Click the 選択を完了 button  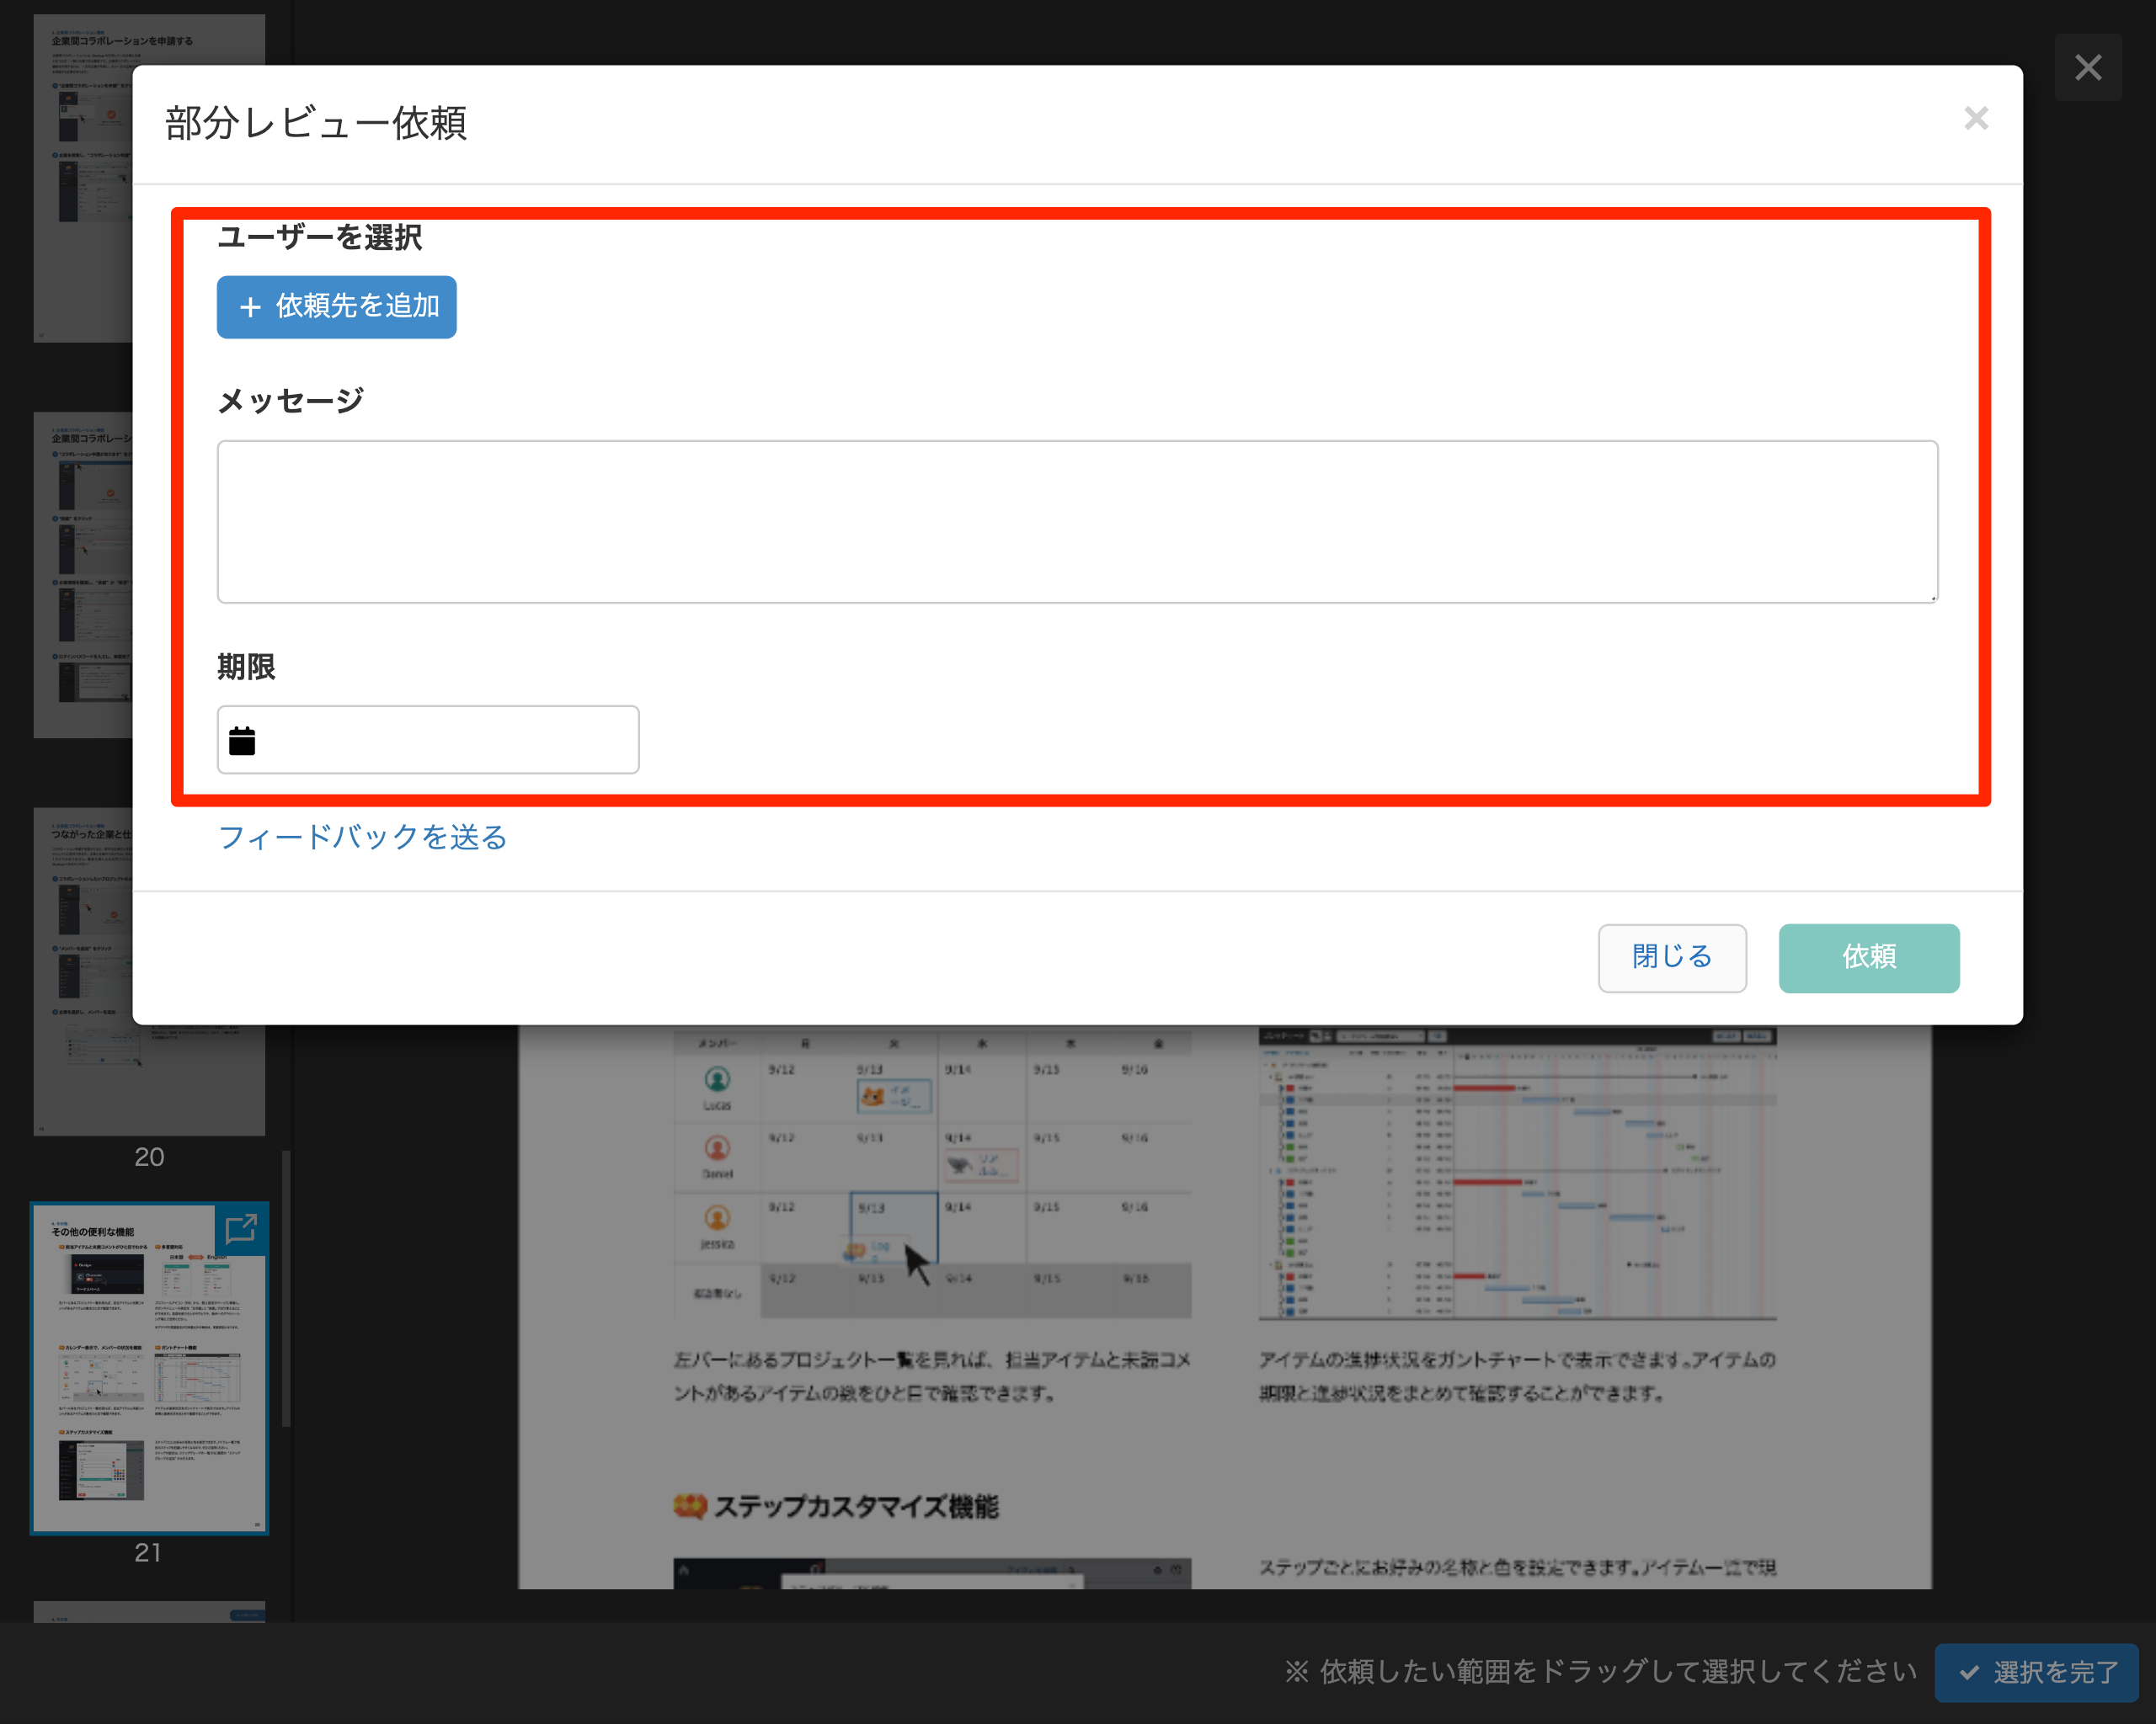tap(2036, 1671)
